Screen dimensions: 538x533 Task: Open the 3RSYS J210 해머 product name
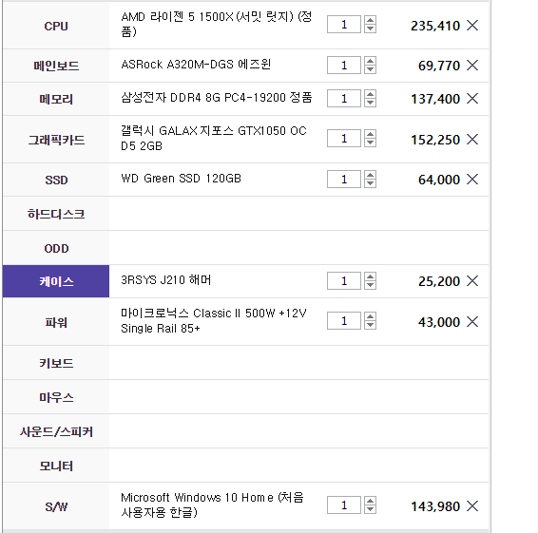pyautogui.click(x=166, y=280)
